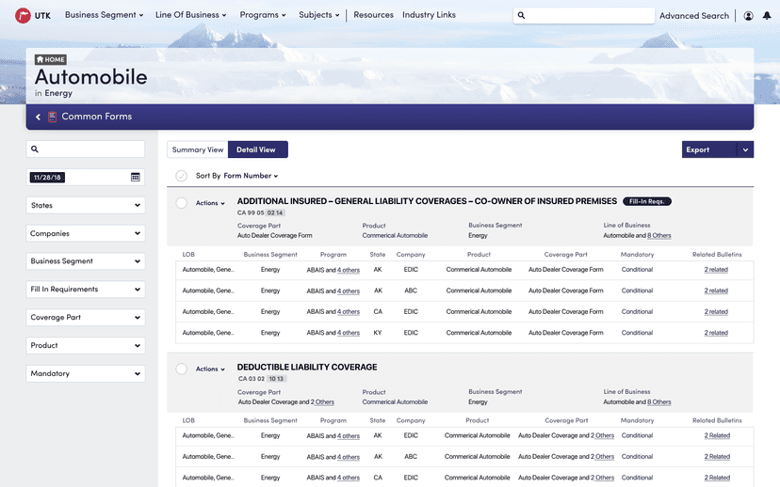Click the Fill-In Reqs. badge

tap(646, 201)
